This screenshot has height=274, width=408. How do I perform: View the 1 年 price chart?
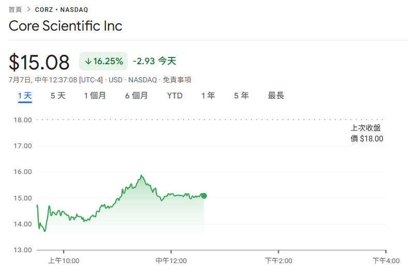tap(208, 96)
